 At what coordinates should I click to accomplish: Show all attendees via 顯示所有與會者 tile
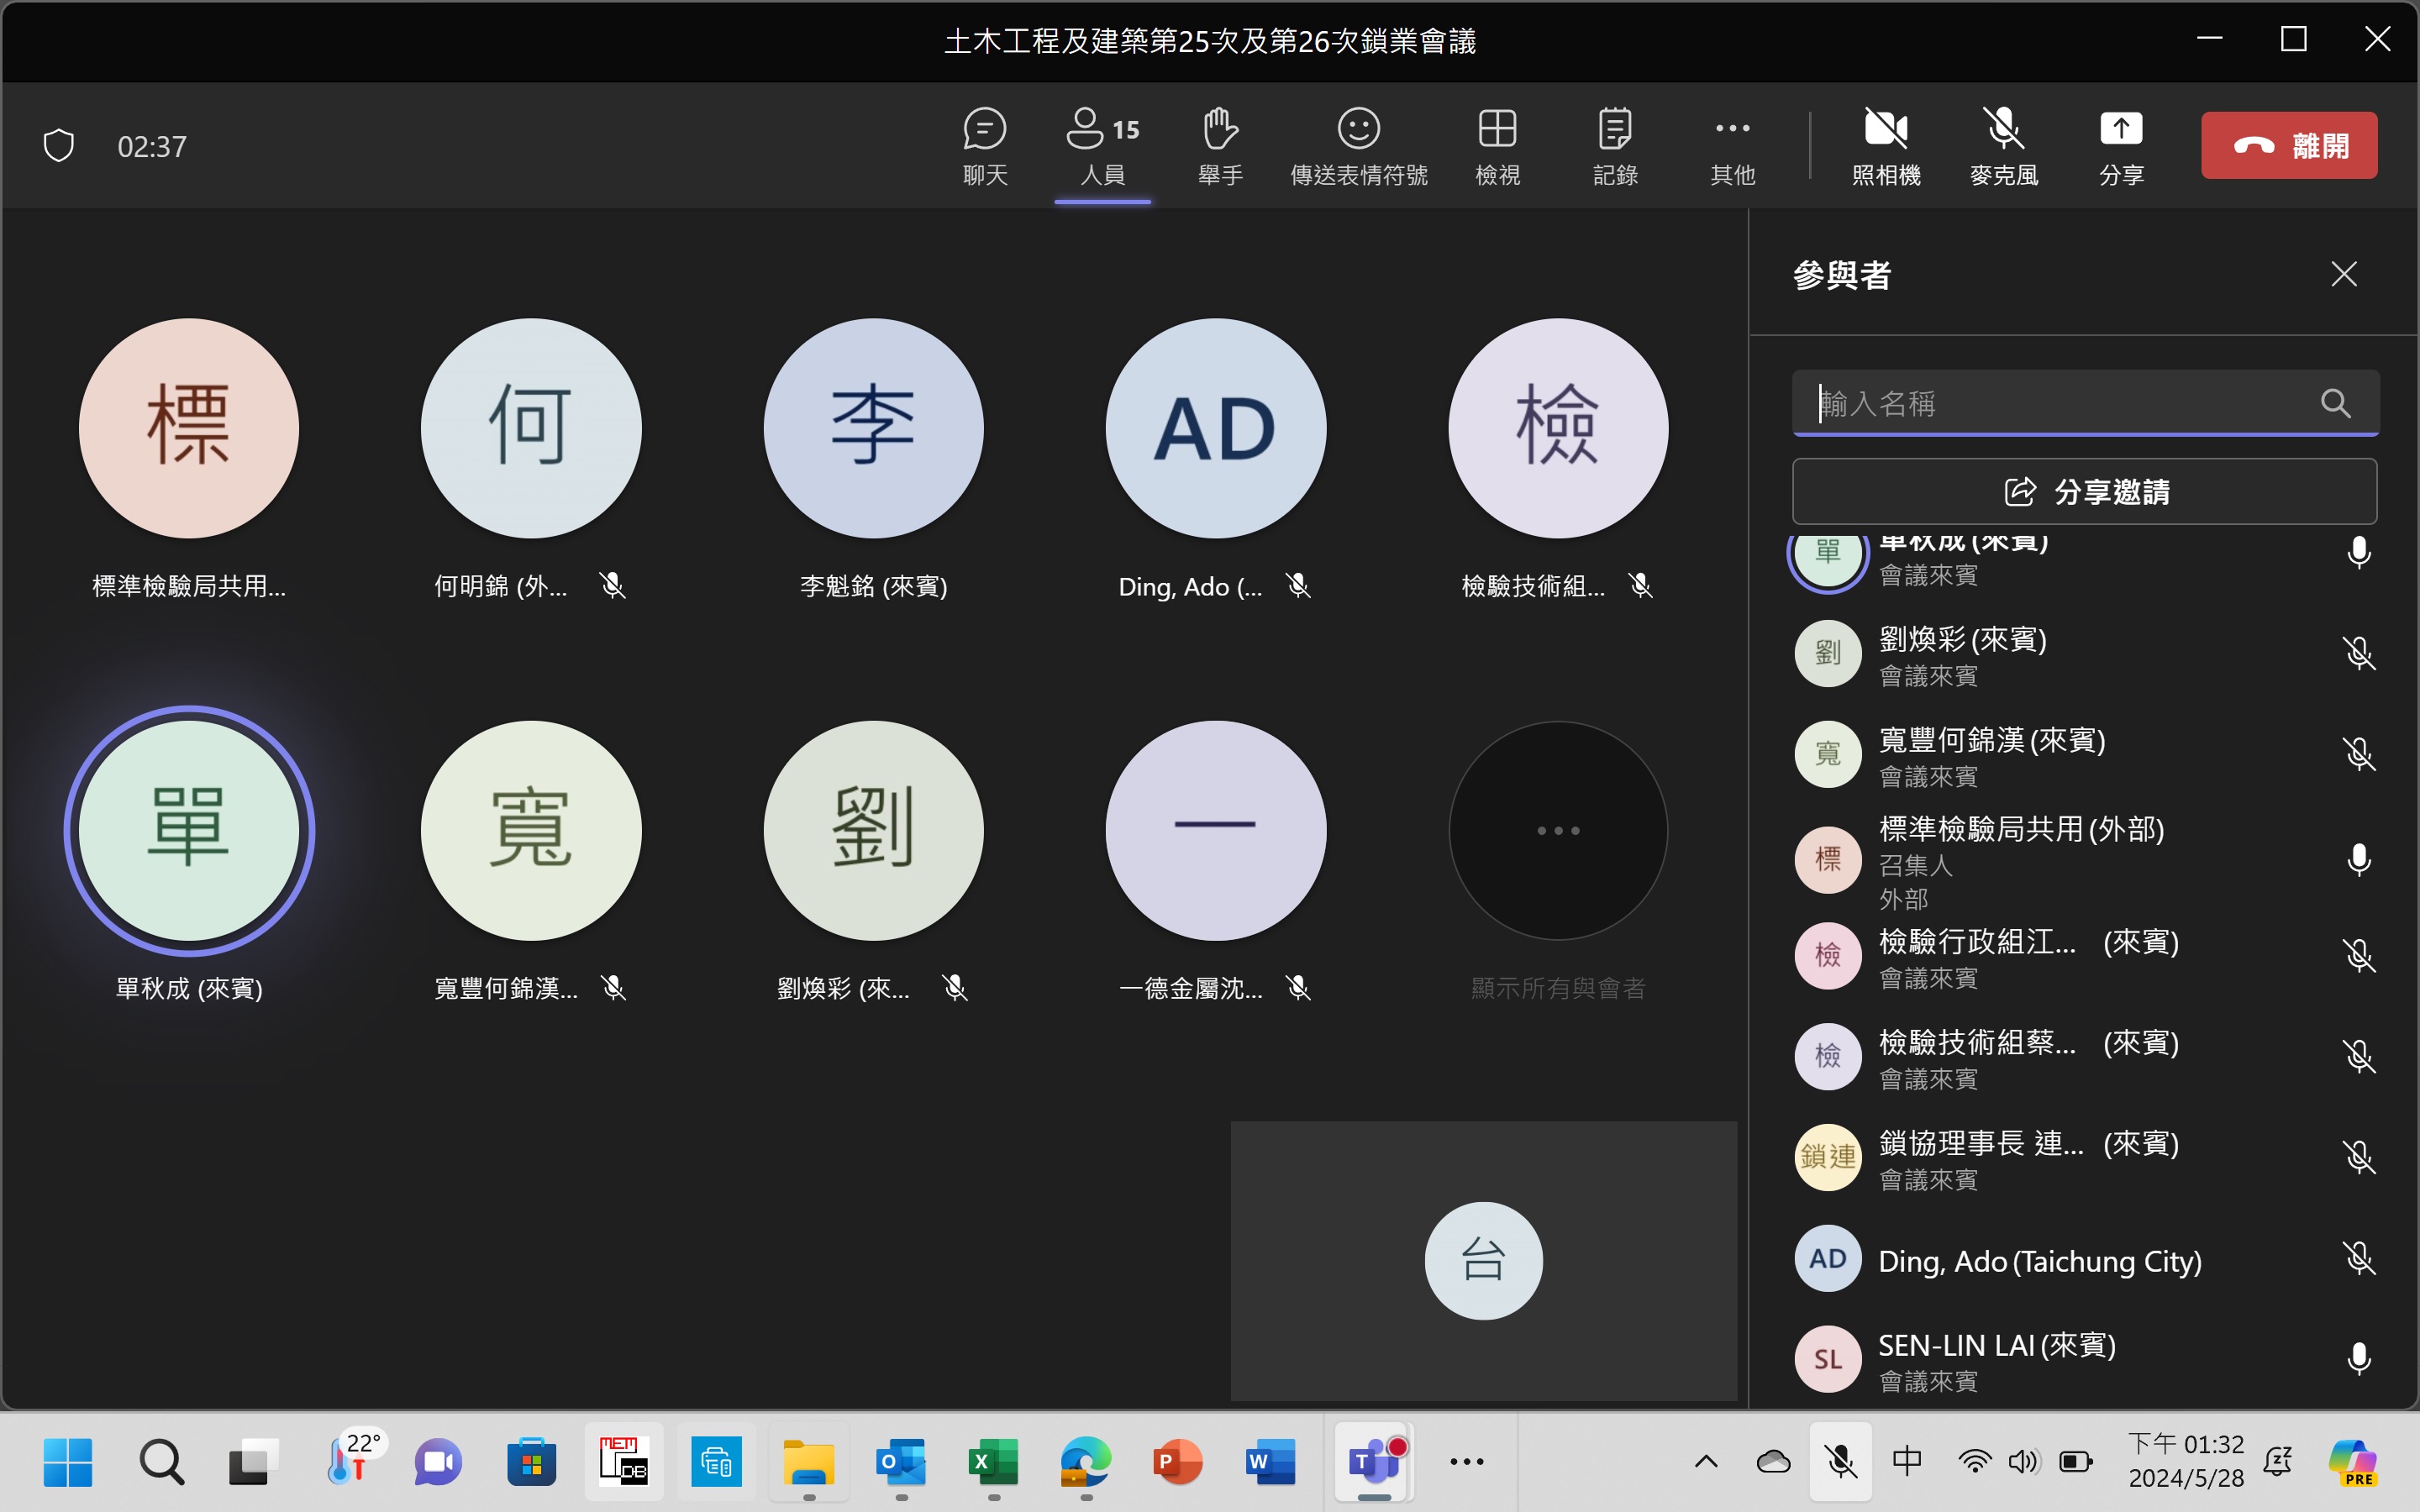click(x=1558, y=830)
